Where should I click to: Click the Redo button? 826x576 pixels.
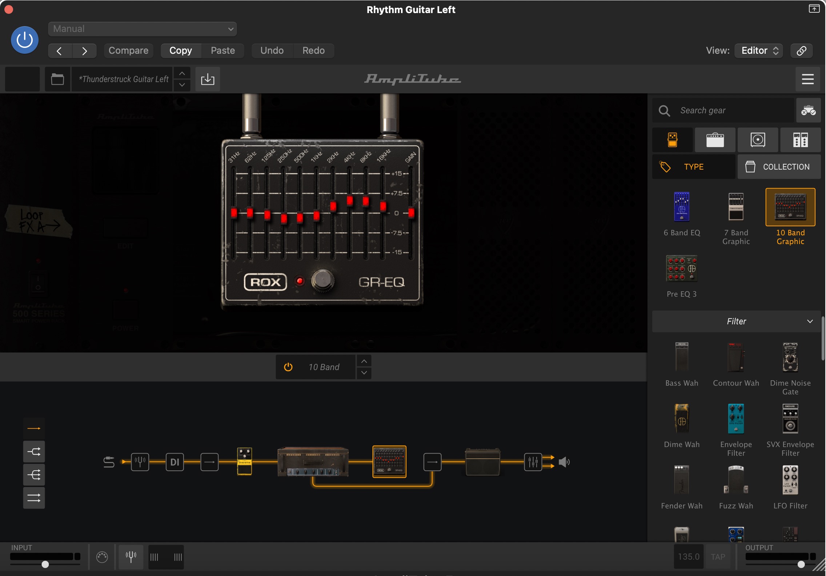[314, 50]
